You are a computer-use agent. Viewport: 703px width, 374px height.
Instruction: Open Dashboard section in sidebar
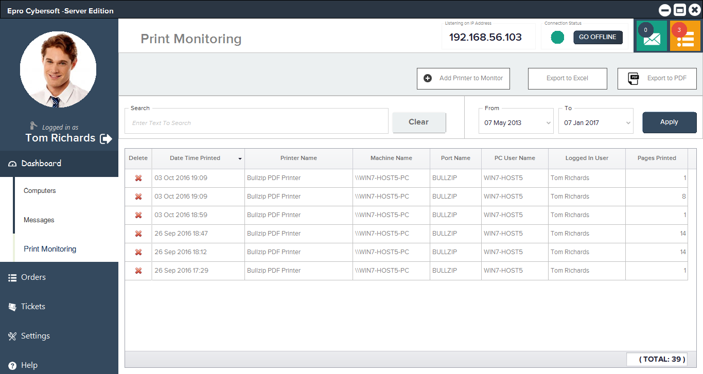coord(59,163)
